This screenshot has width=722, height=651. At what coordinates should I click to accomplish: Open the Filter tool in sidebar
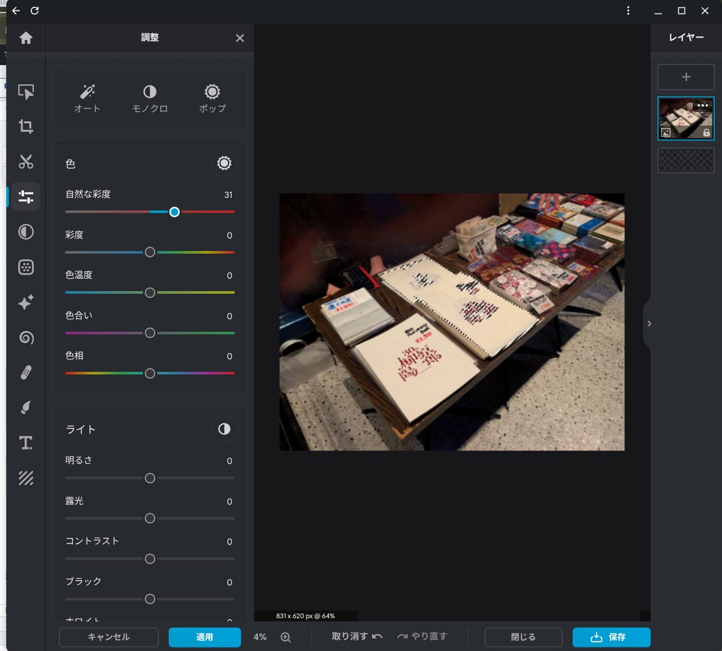pos(26,232)
